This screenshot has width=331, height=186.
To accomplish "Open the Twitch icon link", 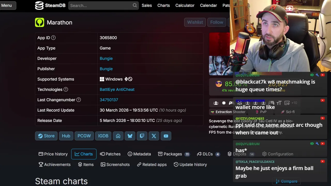I will tap(142, 136).
